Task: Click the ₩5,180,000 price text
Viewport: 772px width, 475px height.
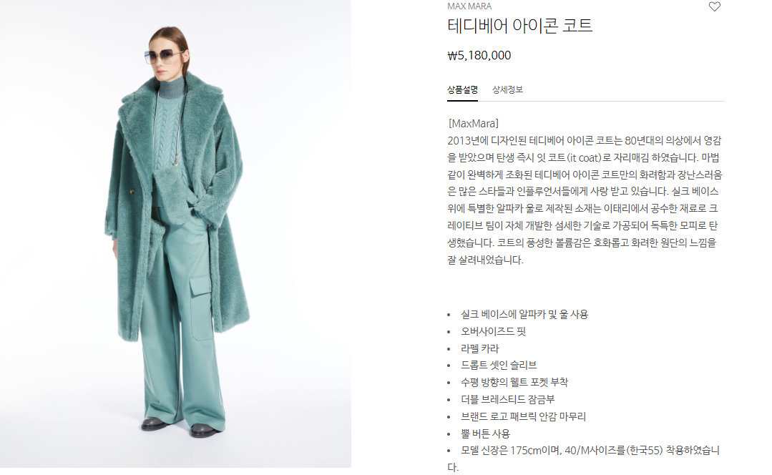Action: coord(479,55)
